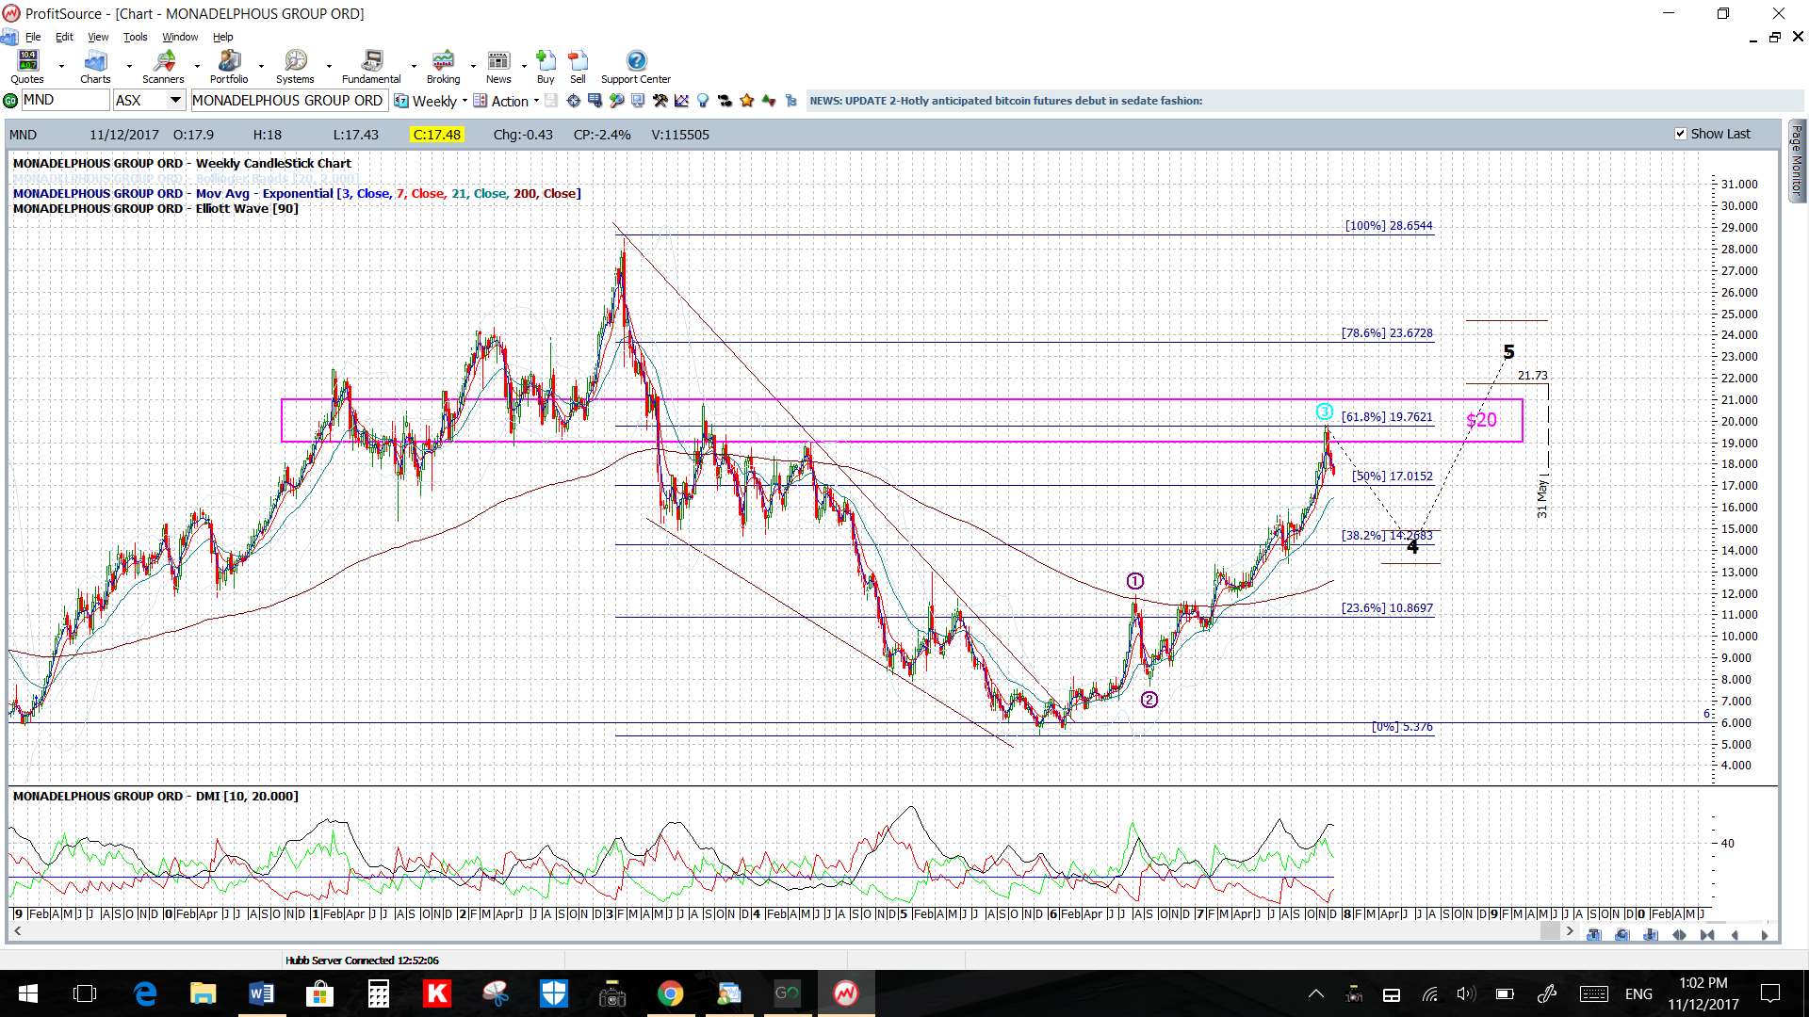Viewport: 1809px width, 1017px height.
Task: Click the crosshair cursor tool icon
Action: pyautogui.click(x=573, y=101)
